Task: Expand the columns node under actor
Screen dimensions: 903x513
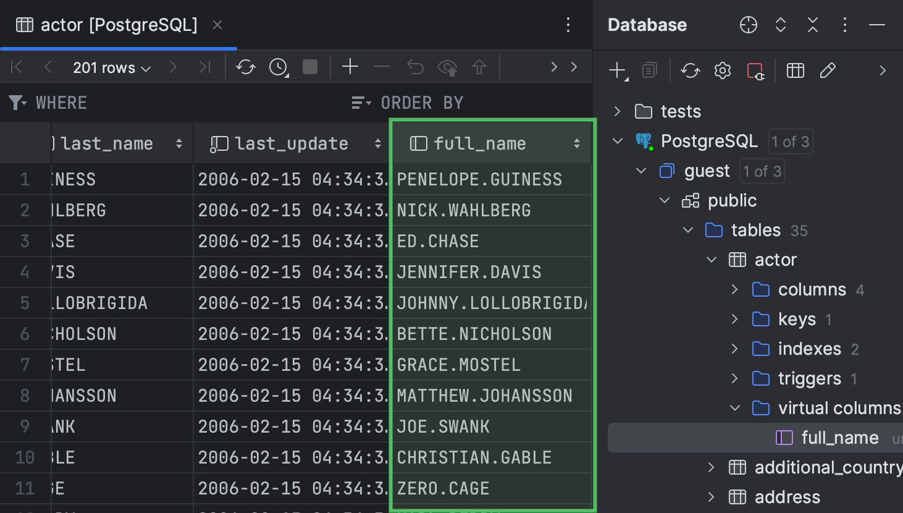Action: click(735, 289)
